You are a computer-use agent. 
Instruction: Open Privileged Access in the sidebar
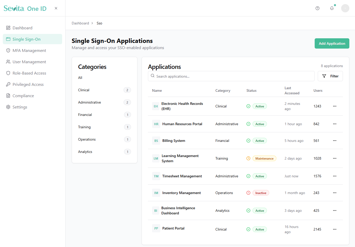point(32,84)
